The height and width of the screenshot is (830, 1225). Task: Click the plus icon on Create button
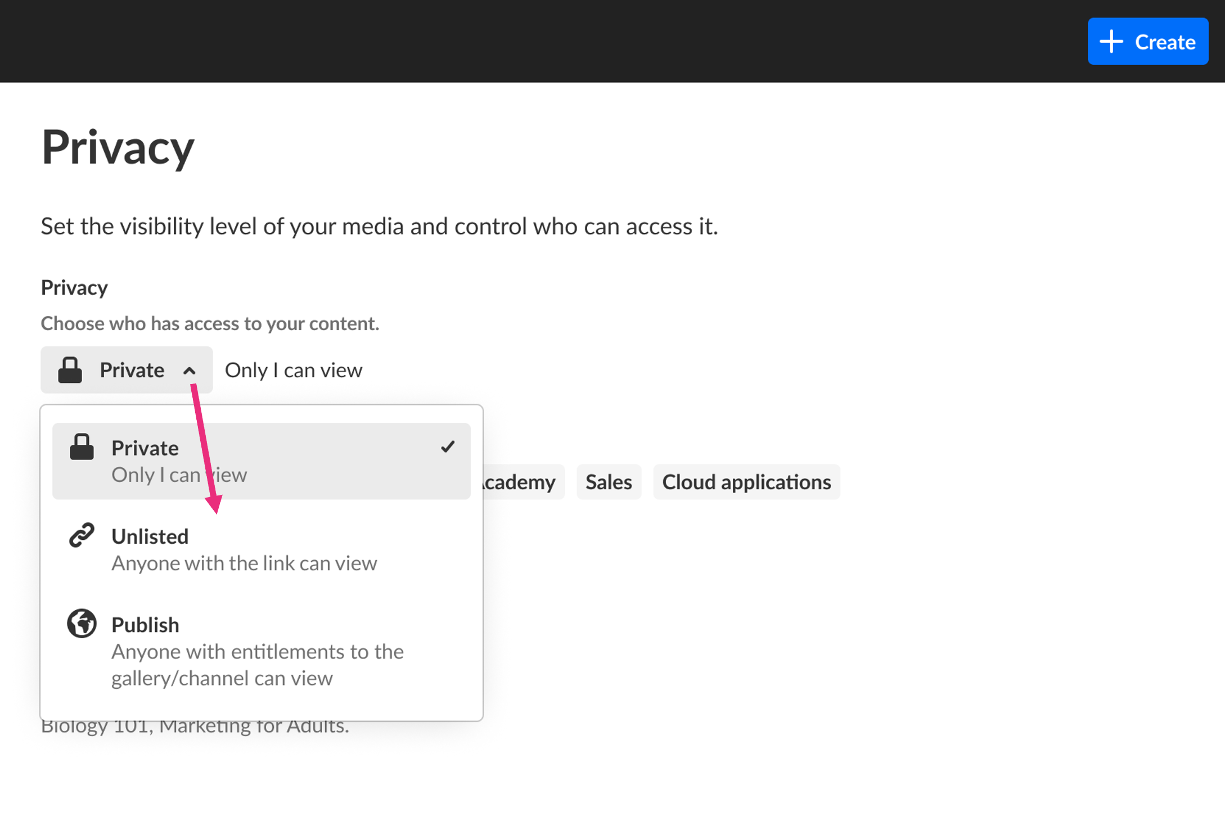[x=1111, y=42]
